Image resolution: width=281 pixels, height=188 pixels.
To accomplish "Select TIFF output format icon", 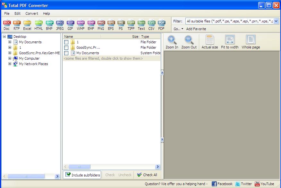I will point(131,25).
